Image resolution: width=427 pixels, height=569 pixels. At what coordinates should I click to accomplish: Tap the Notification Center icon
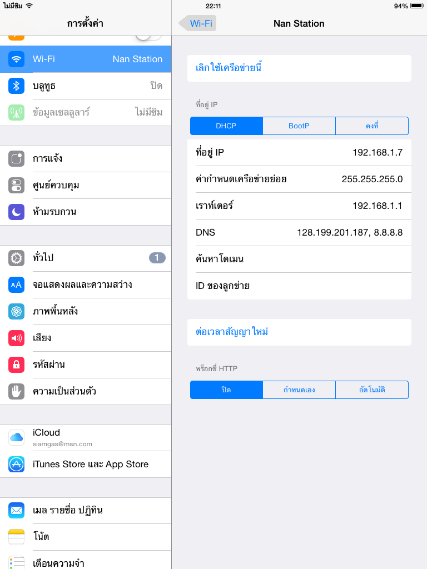coord(16,158)
